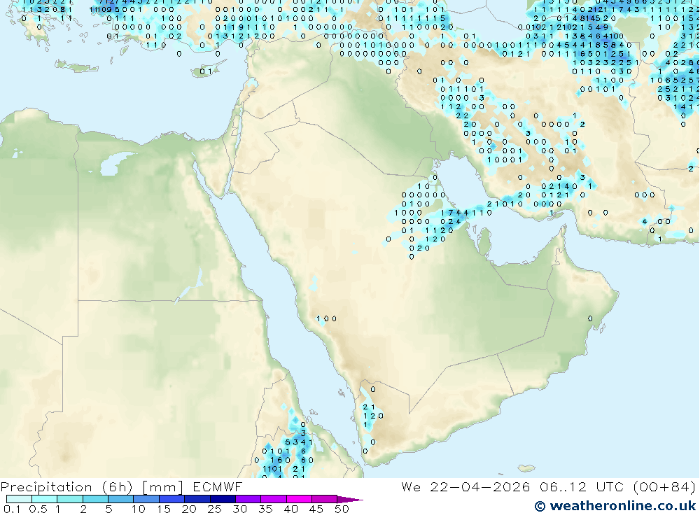Viewport: 700px width, 513px height.
Task: Click the '1 2 0' values over Yemen
Action: [373, 416]
